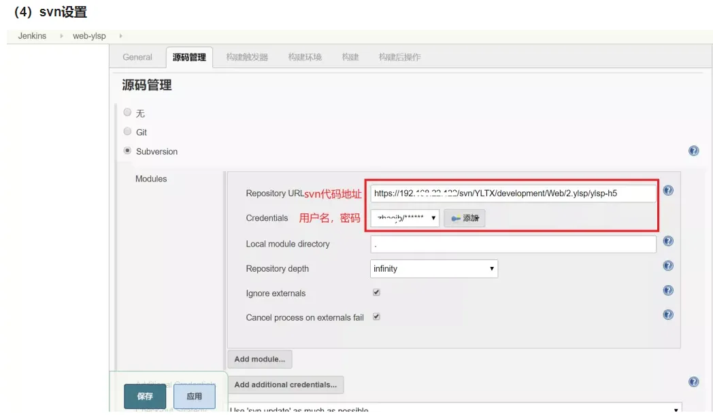Open the Credentials dropdown
This screenshot has width=713, height=415.
click(405, 218)
